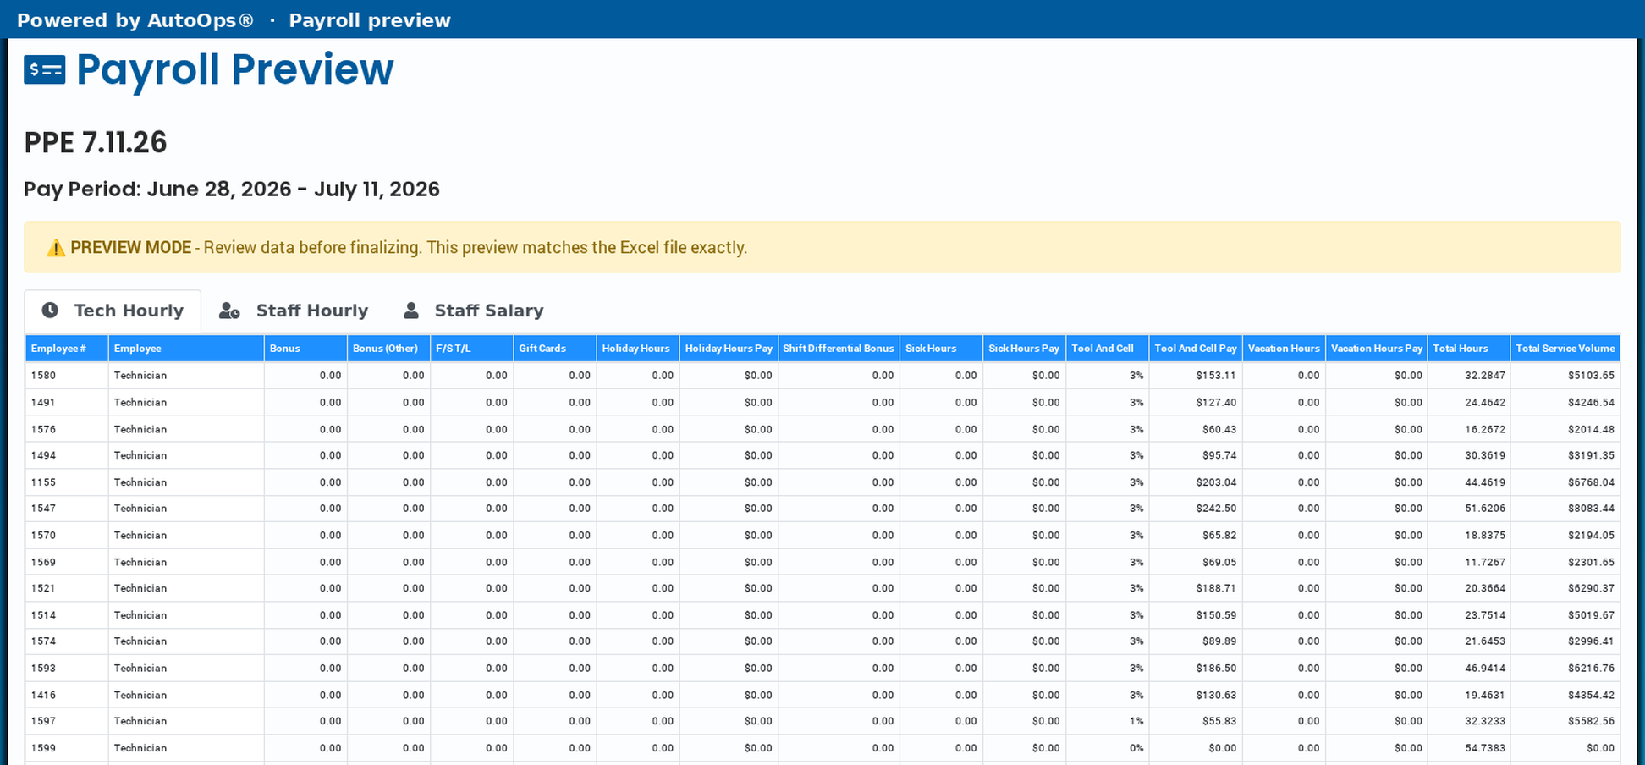
Task: Select employee number 1547 cell
Action: point(67,509)
